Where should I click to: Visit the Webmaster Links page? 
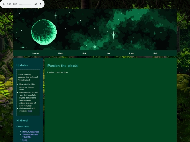(30, 134)
